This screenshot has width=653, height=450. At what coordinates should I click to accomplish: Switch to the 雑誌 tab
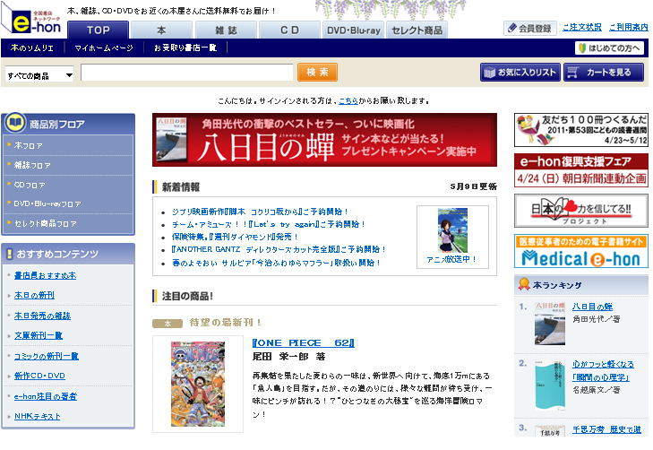click(x=226, y=30)
